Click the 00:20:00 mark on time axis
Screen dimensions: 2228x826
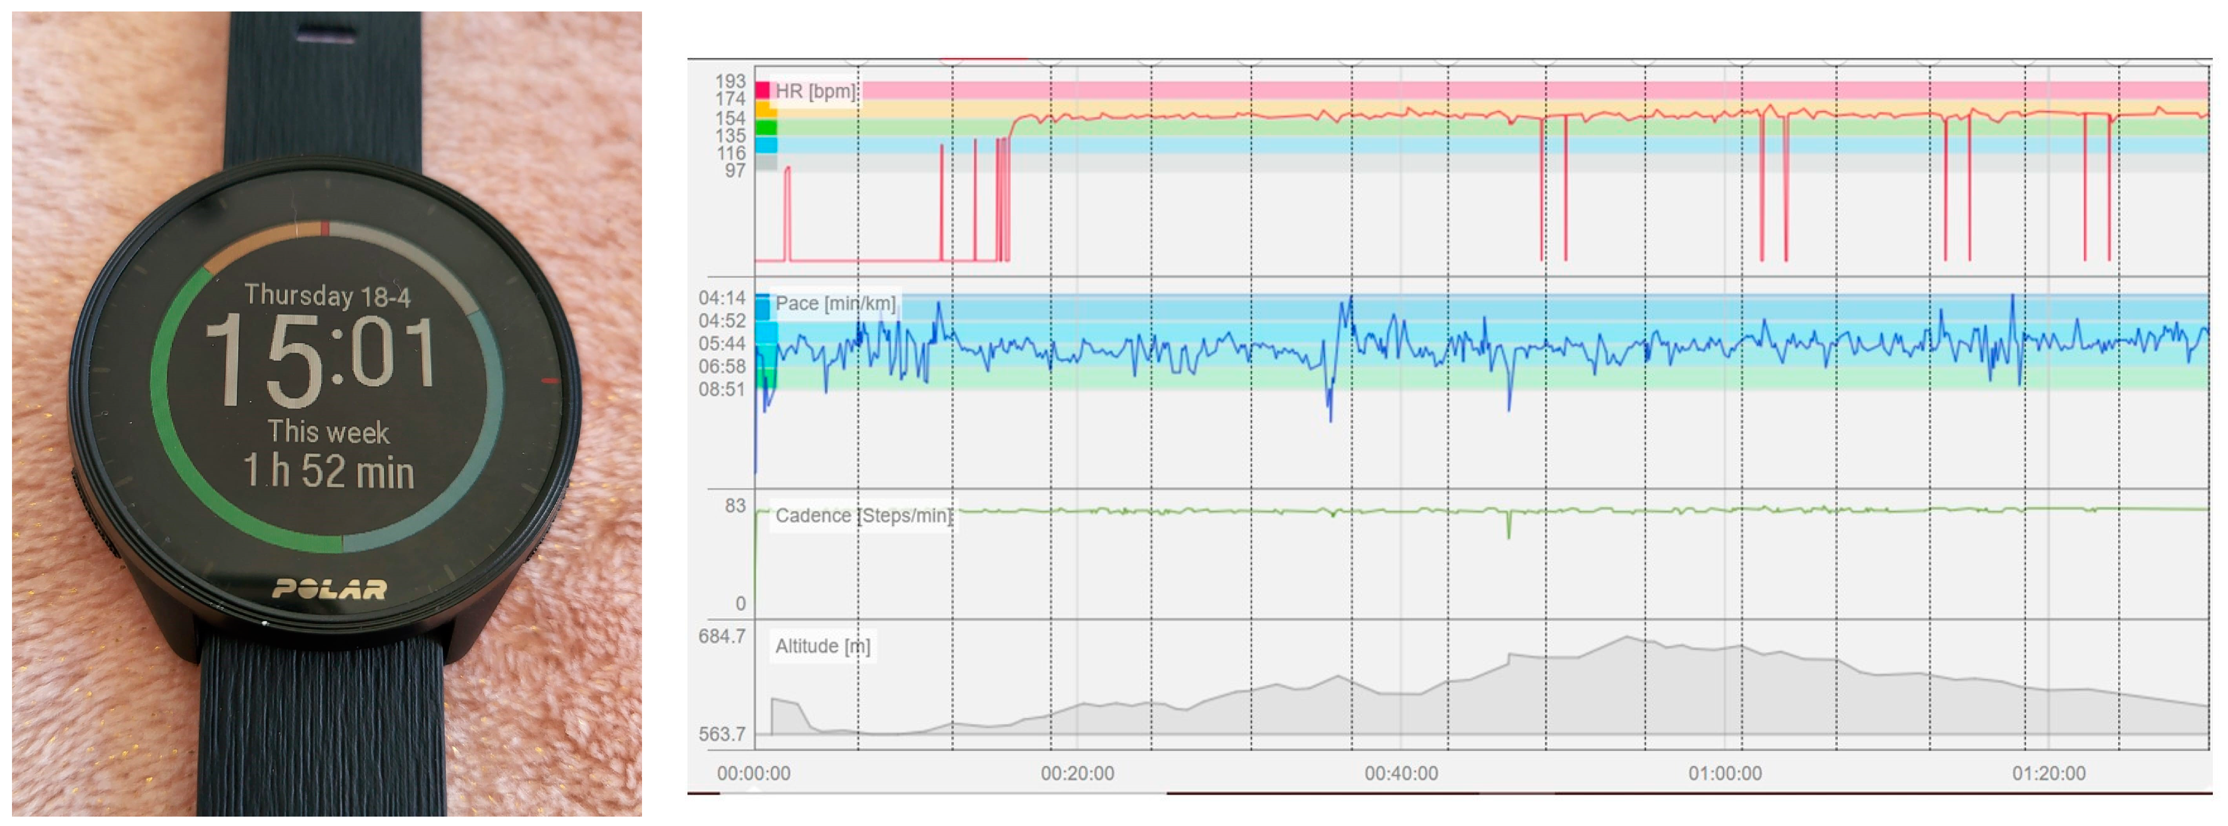pos(1077,773)
